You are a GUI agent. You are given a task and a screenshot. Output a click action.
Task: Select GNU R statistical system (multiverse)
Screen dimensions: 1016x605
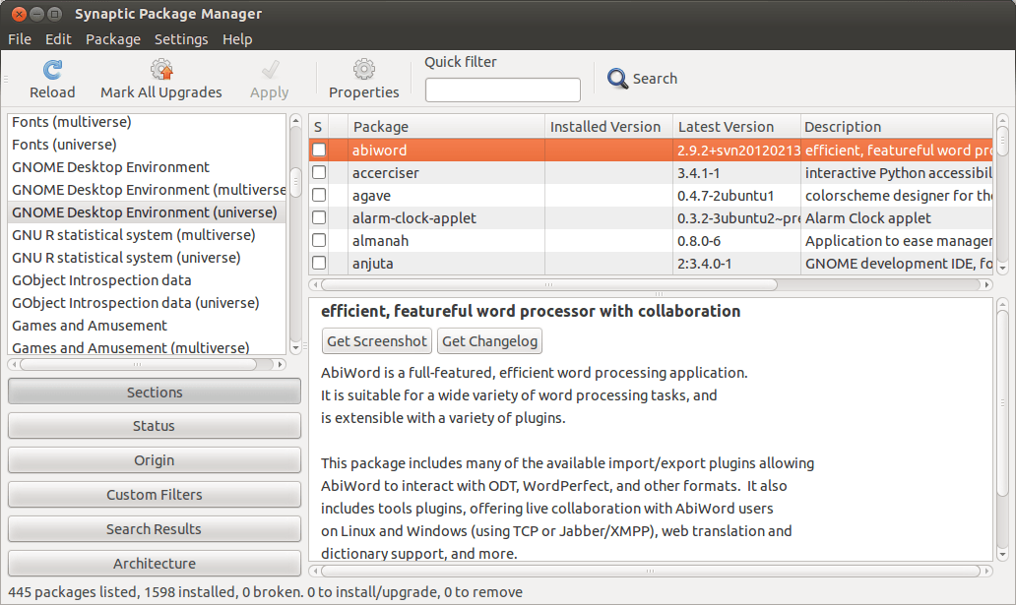click(147, 235)
